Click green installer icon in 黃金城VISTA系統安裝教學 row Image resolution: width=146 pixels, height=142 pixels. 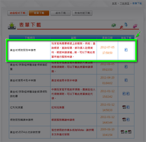126,132
